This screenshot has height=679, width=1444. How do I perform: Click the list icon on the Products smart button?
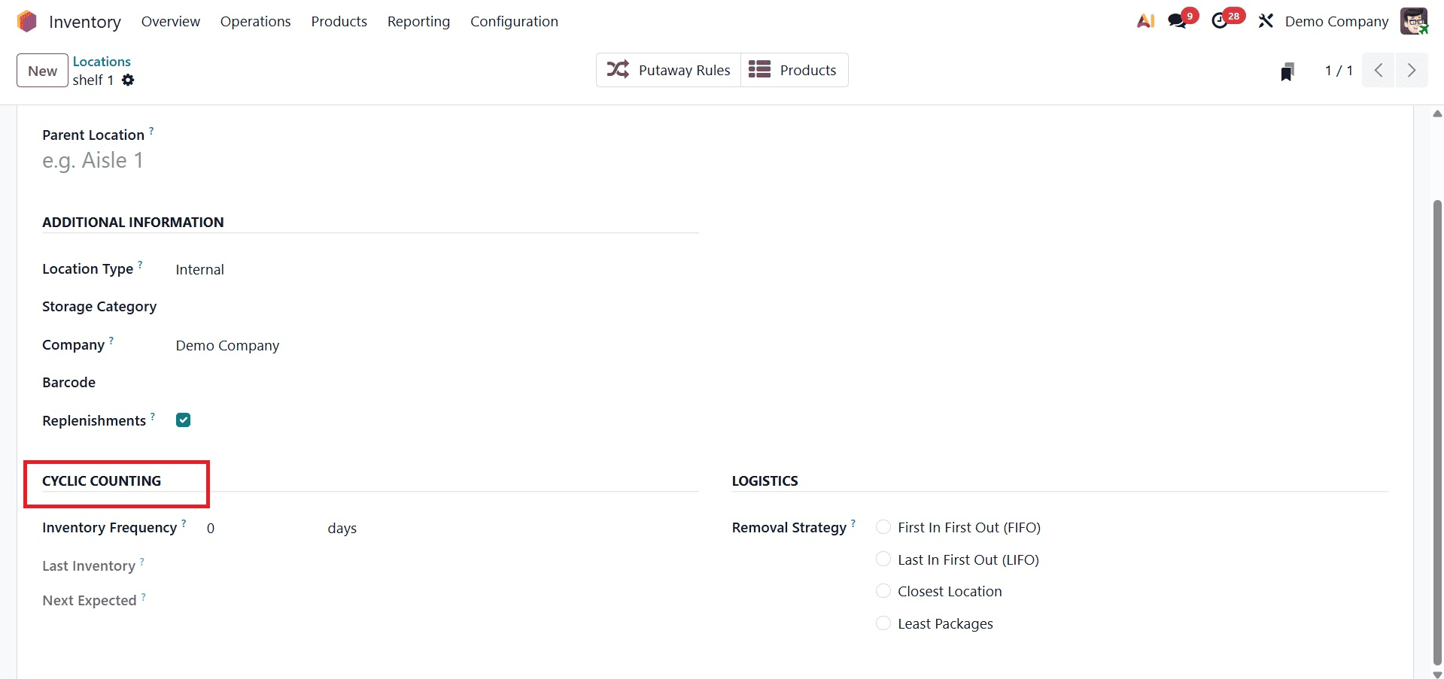pos(760,69)
